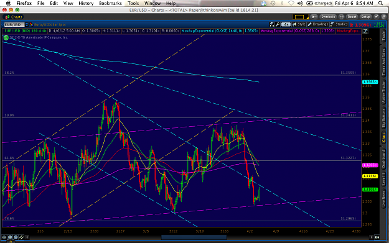Screen dimensions: 389x243
Task: Select the Chart sidebar tab
Action: 383,137
